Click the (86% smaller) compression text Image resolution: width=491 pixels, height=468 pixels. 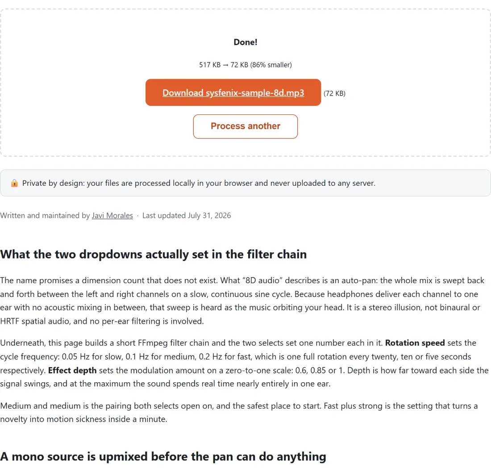(x=271, y=65)
